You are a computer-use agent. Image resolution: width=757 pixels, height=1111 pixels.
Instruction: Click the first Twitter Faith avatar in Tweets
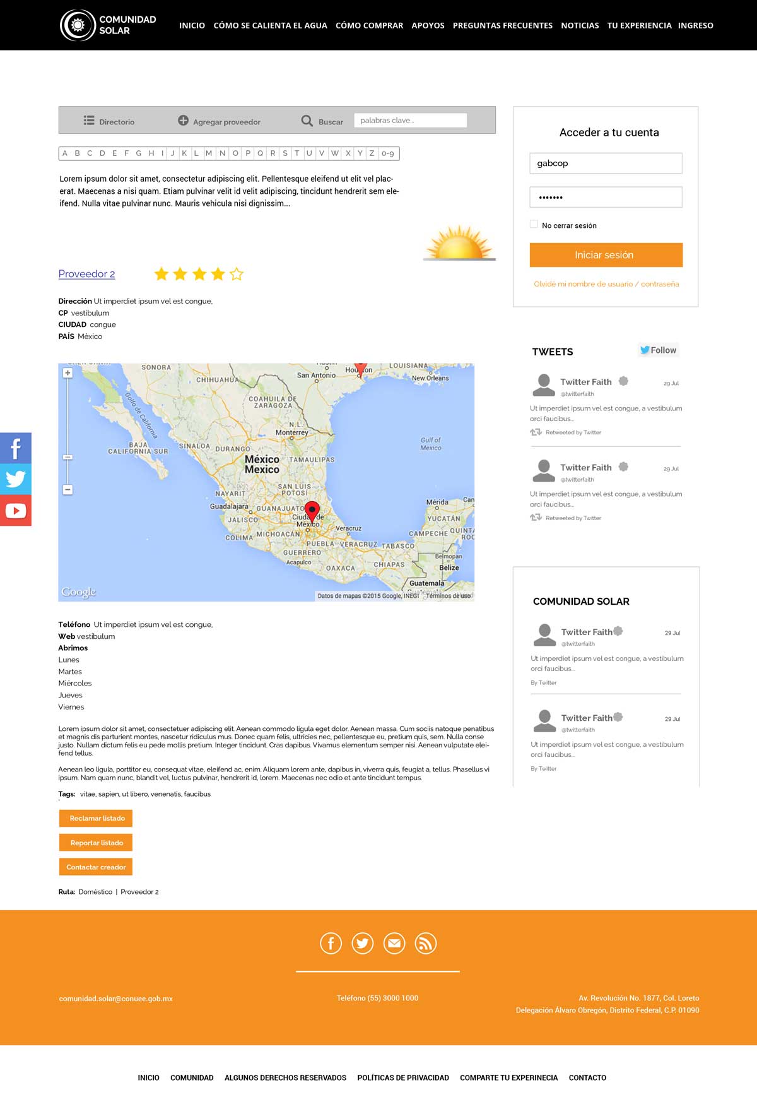coord(544,385)
